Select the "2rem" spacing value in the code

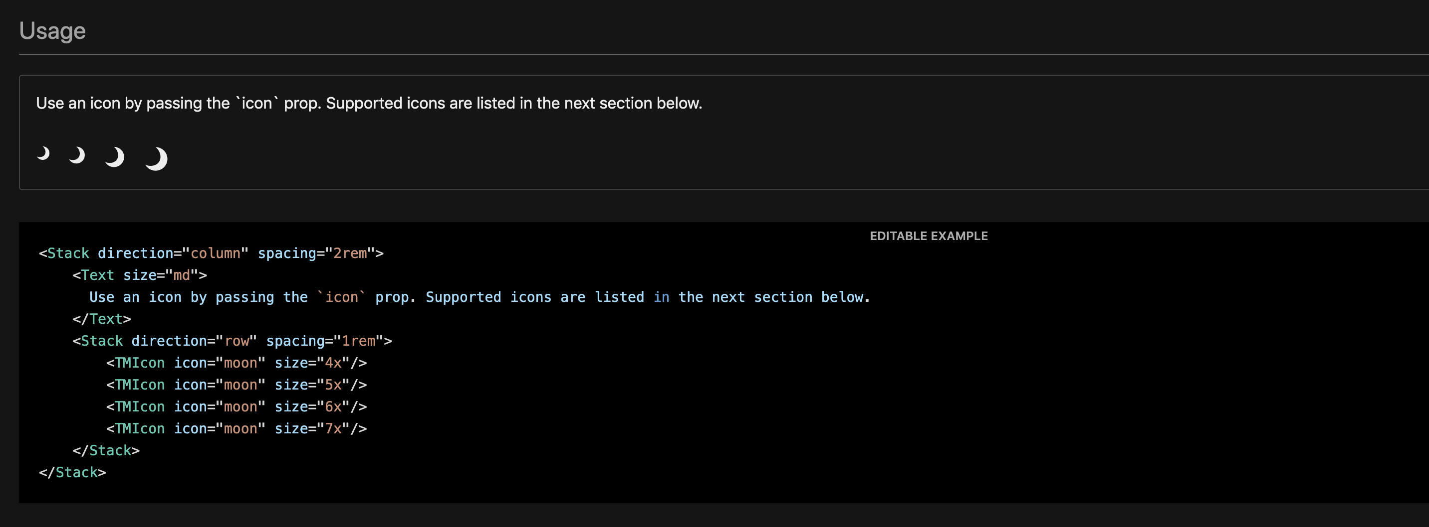pyautogui.click(x=351, y=253)
